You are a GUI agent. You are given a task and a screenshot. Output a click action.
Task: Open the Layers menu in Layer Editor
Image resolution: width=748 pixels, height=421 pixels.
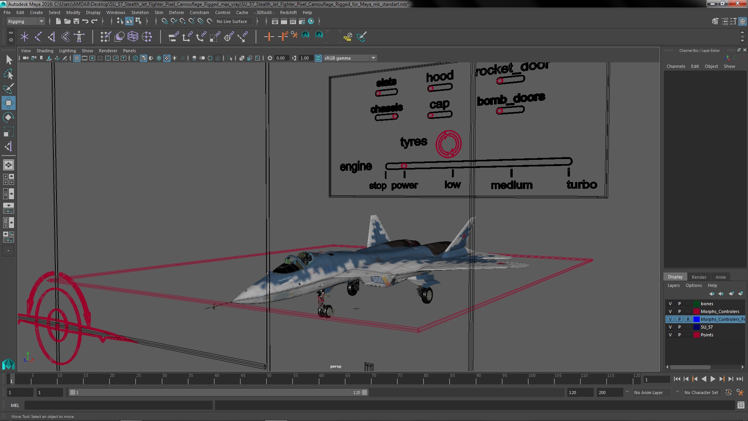click(x=673, y=285)
